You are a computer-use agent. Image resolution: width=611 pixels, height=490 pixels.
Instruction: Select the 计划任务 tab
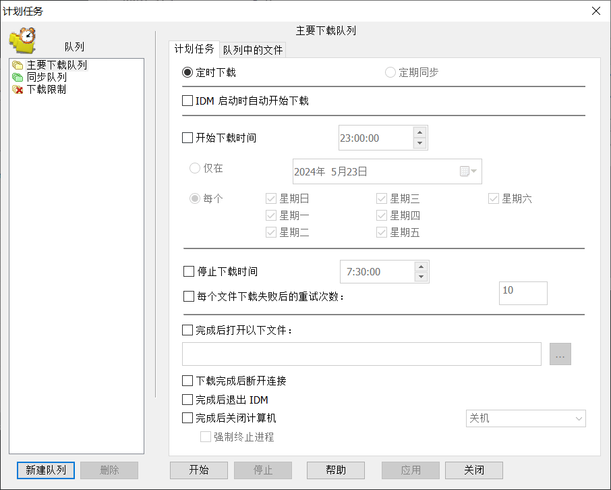coord(194,49)
